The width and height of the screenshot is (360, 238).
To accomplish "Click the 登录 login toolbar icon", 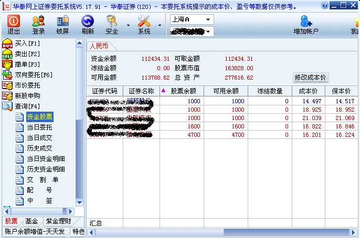I will pos(38,21).
